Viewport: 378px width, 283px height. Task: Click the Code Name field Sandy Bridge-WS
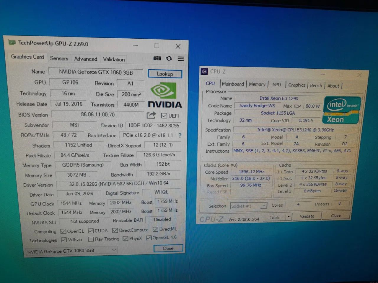257,106
